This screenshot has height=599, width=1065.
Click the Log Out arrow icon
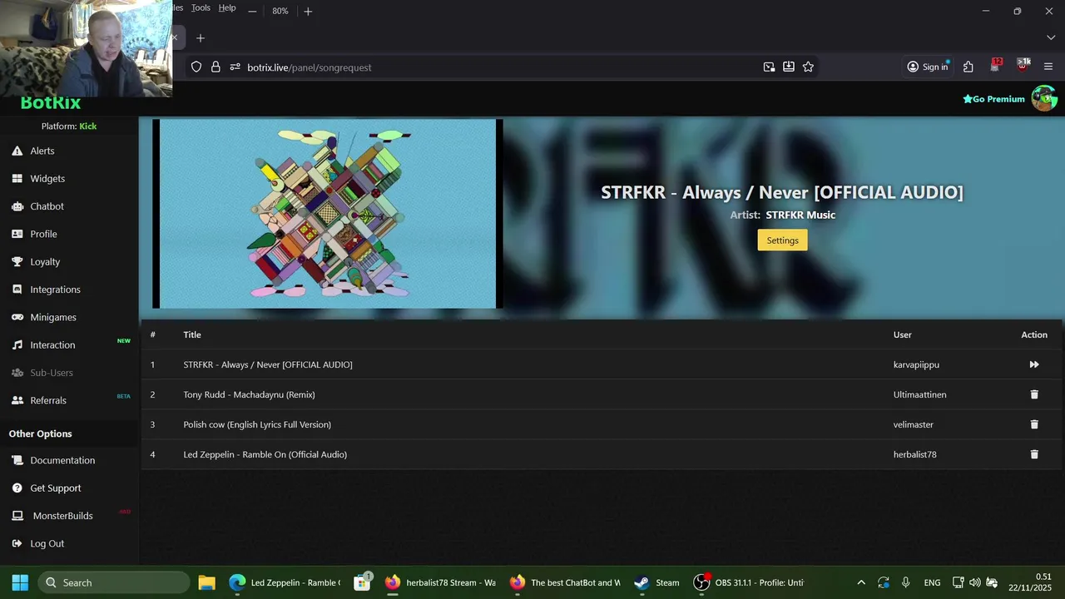coord(17,543)
